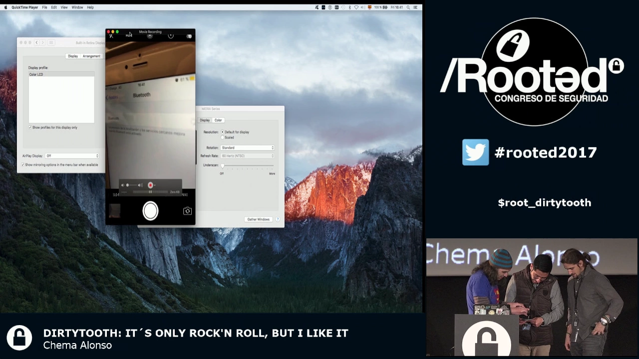The width and height of the screenshot is (639, 359).
Task: Open the View menu
Action: [64, 7]
